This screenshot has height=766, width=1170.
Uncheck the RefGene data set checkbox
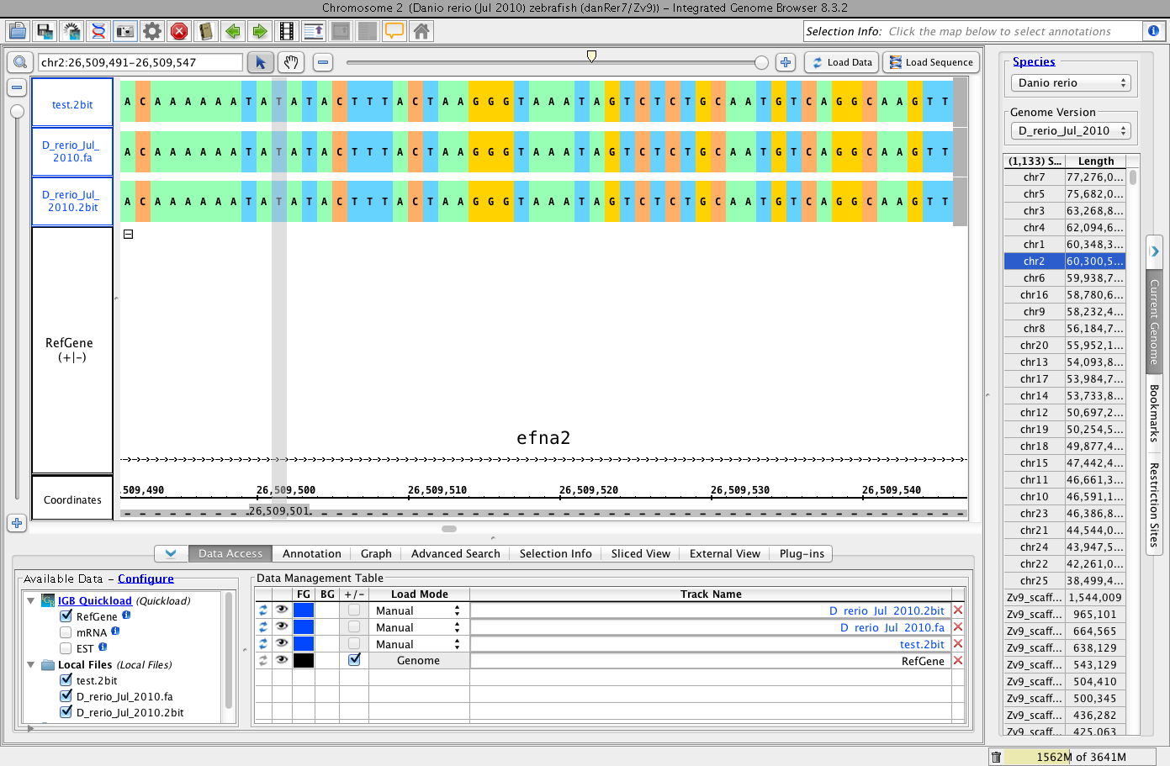[66, 616]
